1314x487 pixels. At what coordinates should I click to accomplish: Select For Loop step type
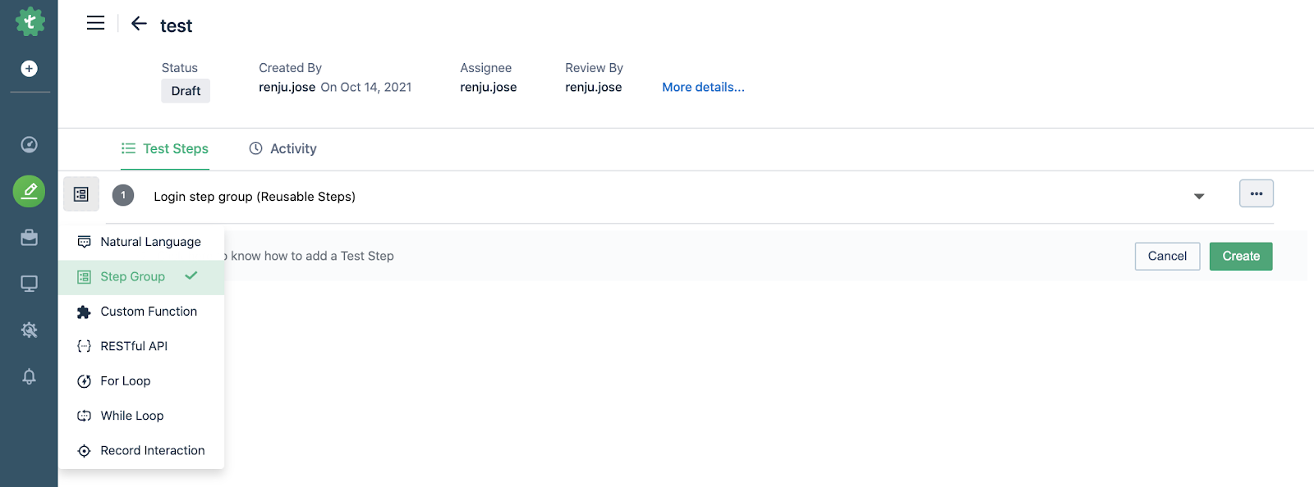[x=141, y=381]
